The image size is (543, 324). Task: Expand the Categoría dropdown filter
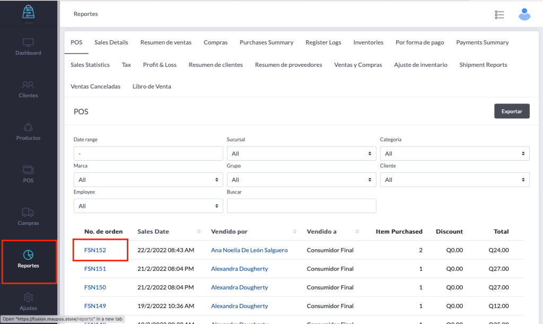coord(454,154)
